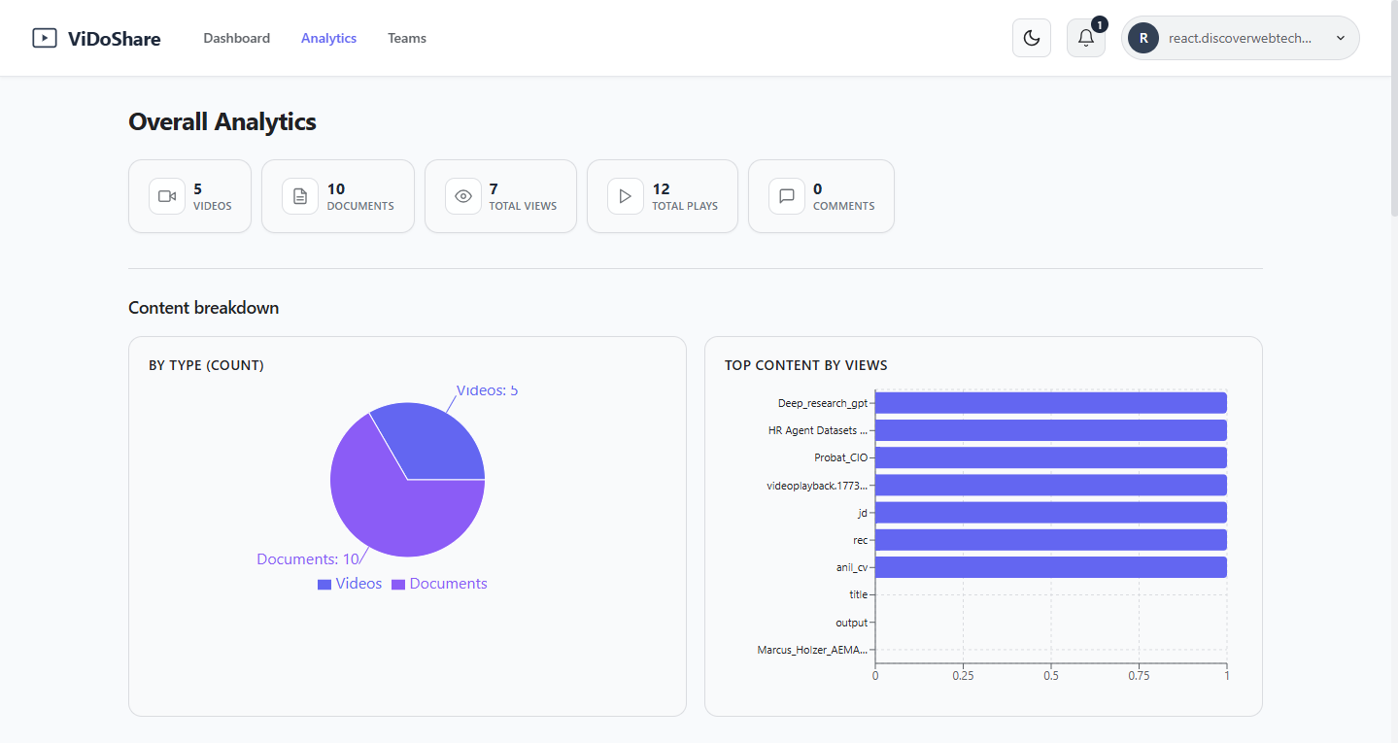Viewport: 1398px width, 743px height.
Task: Toggle dark mode with the moon icon
Action: click(1032, 38)
